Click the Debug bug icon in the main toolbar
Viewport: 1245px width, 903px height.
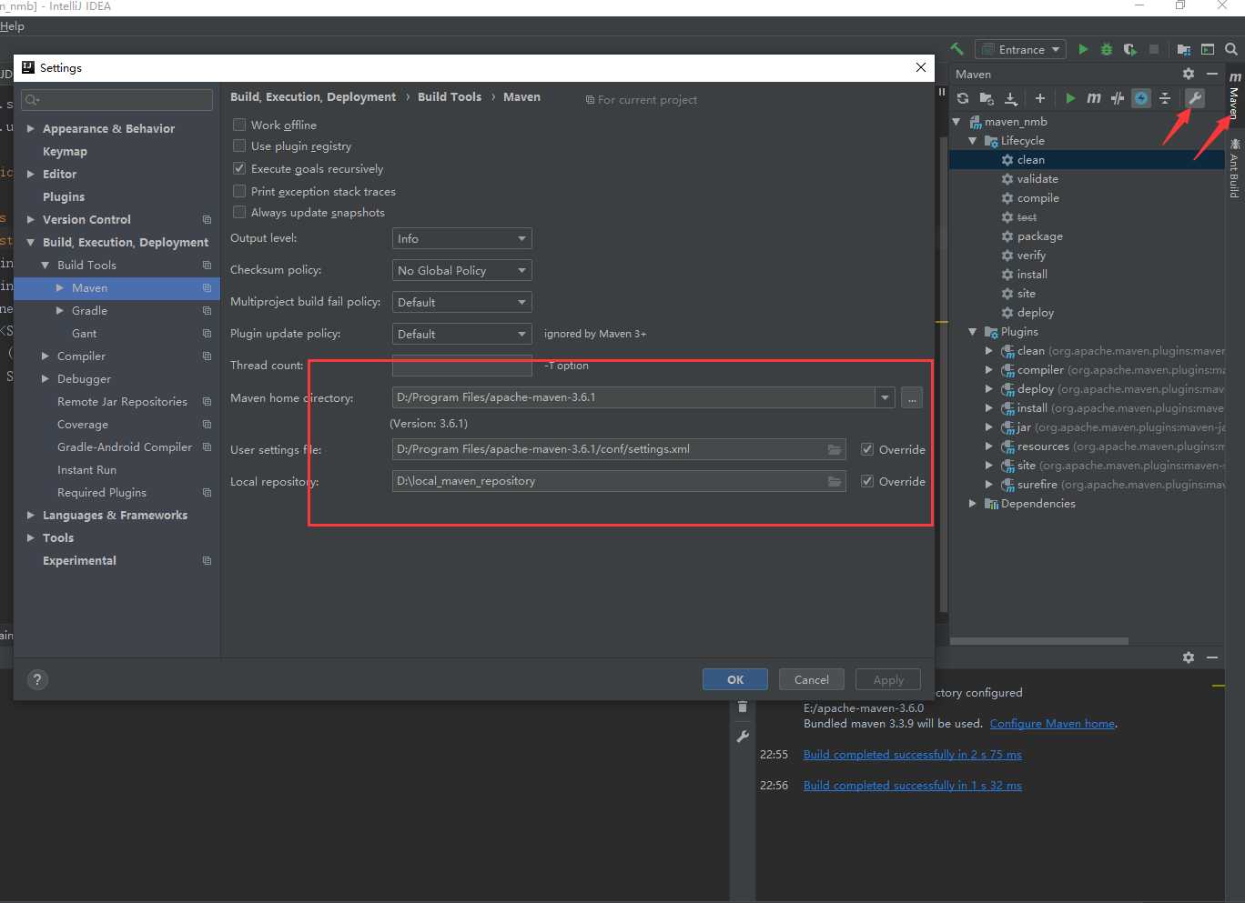(x=1107, y=49)
